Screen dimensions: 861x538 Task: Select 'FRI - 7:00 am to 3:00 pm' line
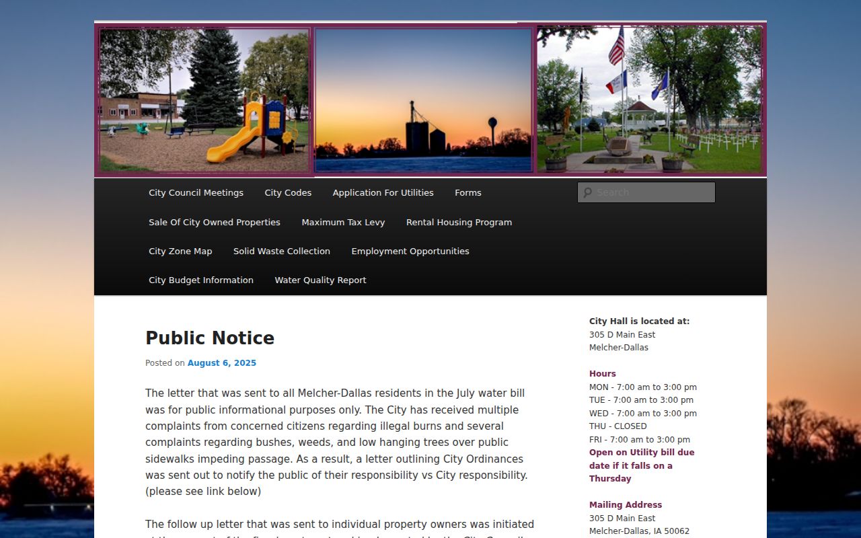coord(640,440)
